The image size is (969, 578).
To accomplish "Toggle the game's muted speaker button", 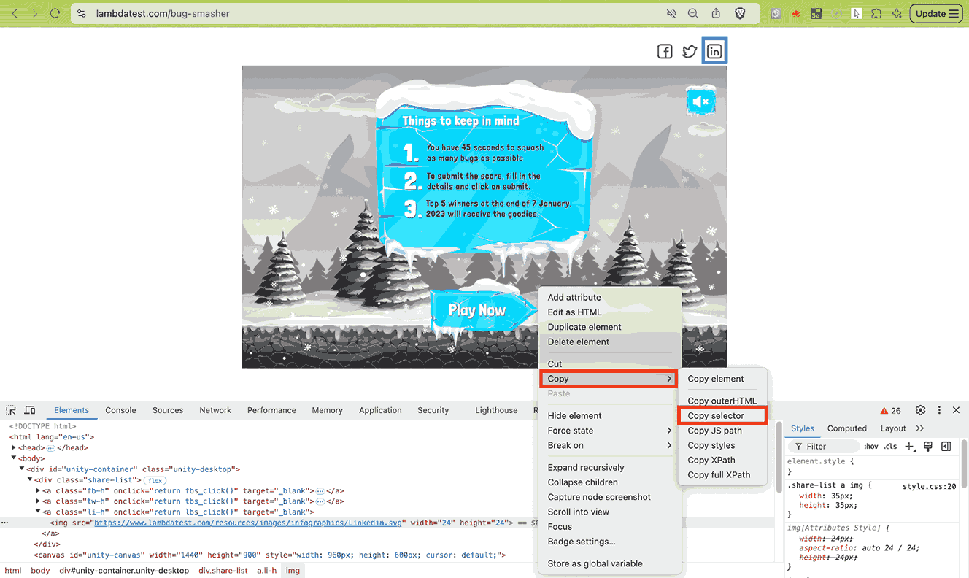I will pos(700,101).
